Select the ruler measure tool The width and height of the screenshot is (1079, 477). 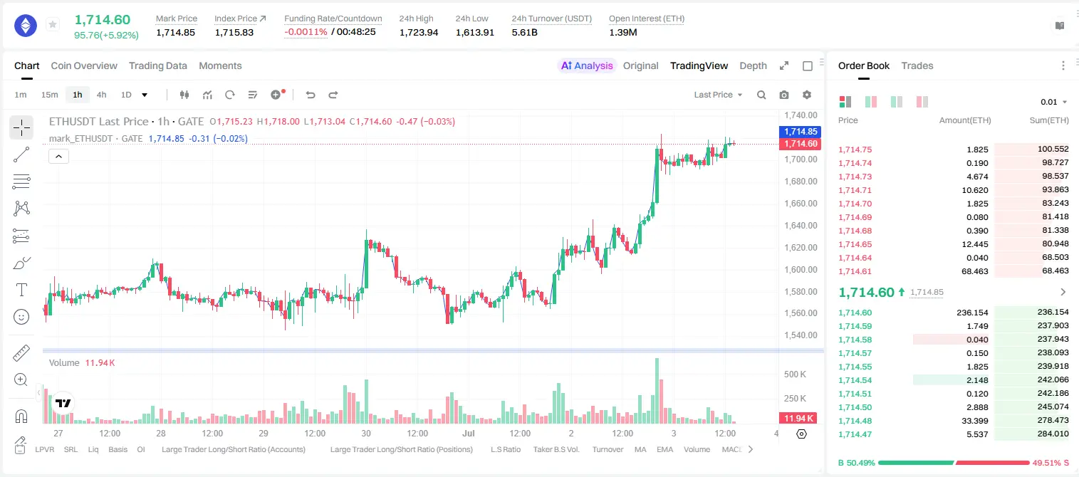coord(21,353)
